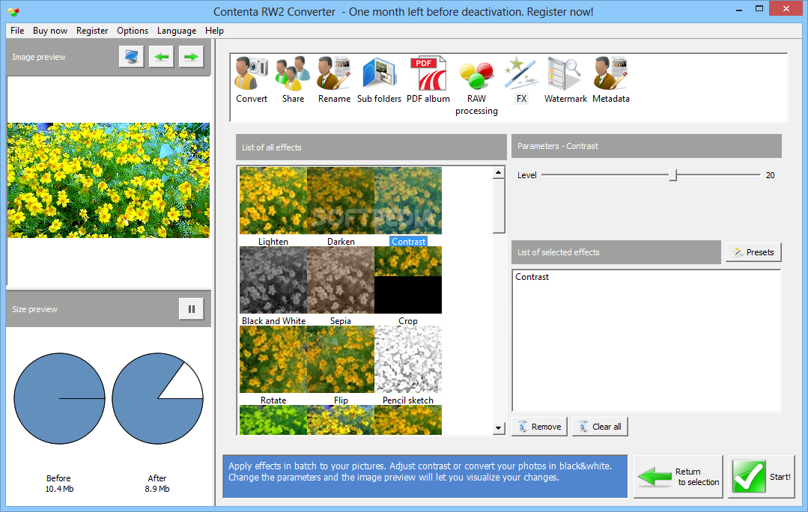Open the Buy now menu

point(50,31)
